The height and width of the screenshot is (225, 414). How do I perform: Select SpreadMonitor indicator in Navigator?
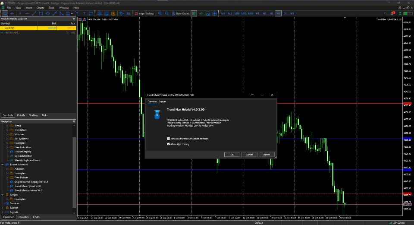pyautogui.click(x=23, y=156)
